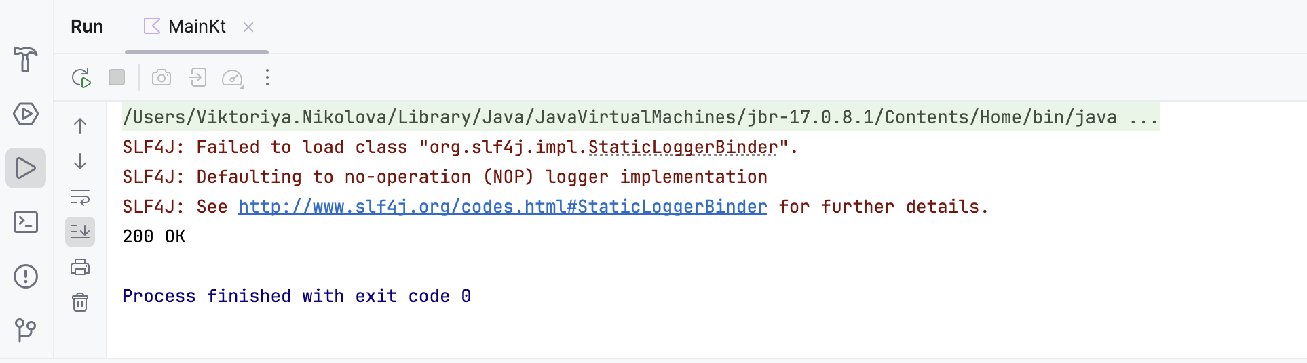Print the console output
Viewport: 1307px width, 363px height.
pyautogui.click(x=80, y=267)
